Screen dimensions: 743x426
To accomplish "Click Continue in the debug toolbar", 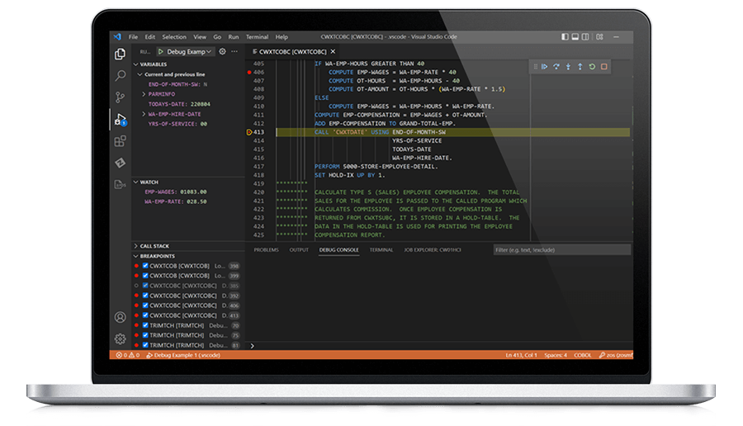I will 545,66.
